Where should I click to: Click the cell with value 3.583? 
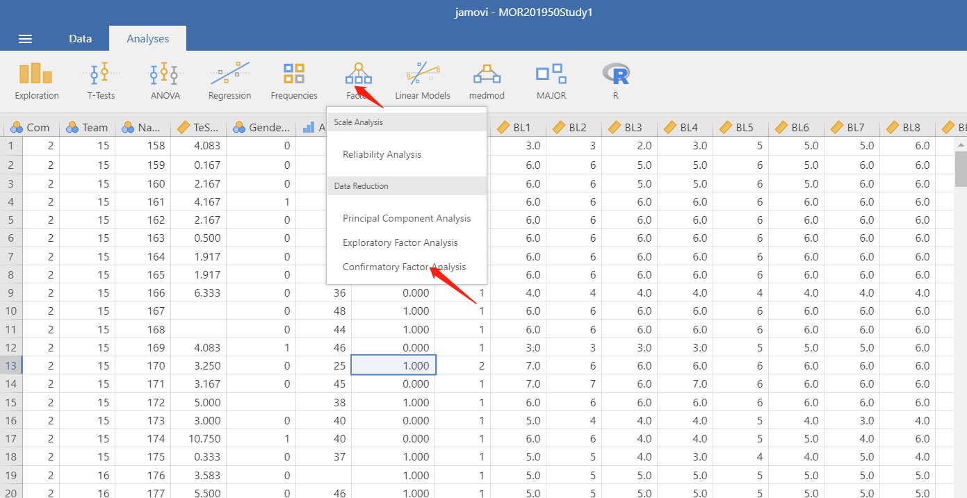[x=199, y=475]
